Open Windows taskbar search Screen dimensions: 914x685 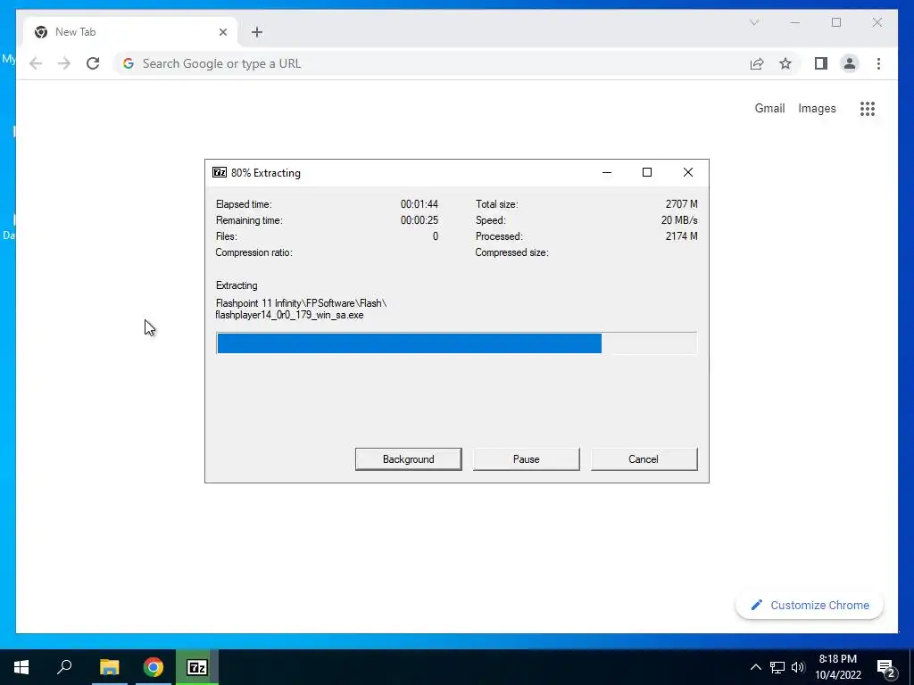pyautogui.click(x=64, y=667)
